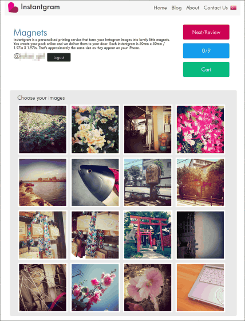Open the Home menu item
The image size is (245, 321).
(160, 8)
